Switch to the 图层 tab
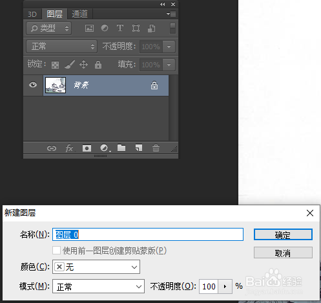 pyautogui.click(x=54, y=14)
